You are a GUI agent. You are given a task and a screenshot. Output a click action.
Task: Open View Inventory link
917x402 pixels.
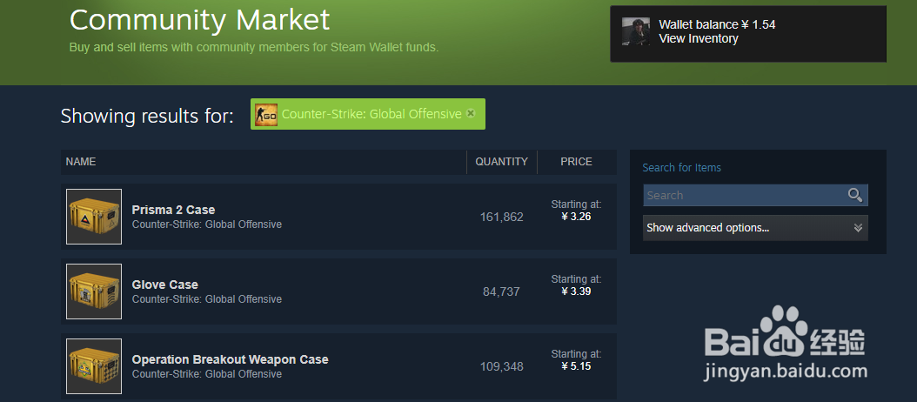click(x=699, y=38)
